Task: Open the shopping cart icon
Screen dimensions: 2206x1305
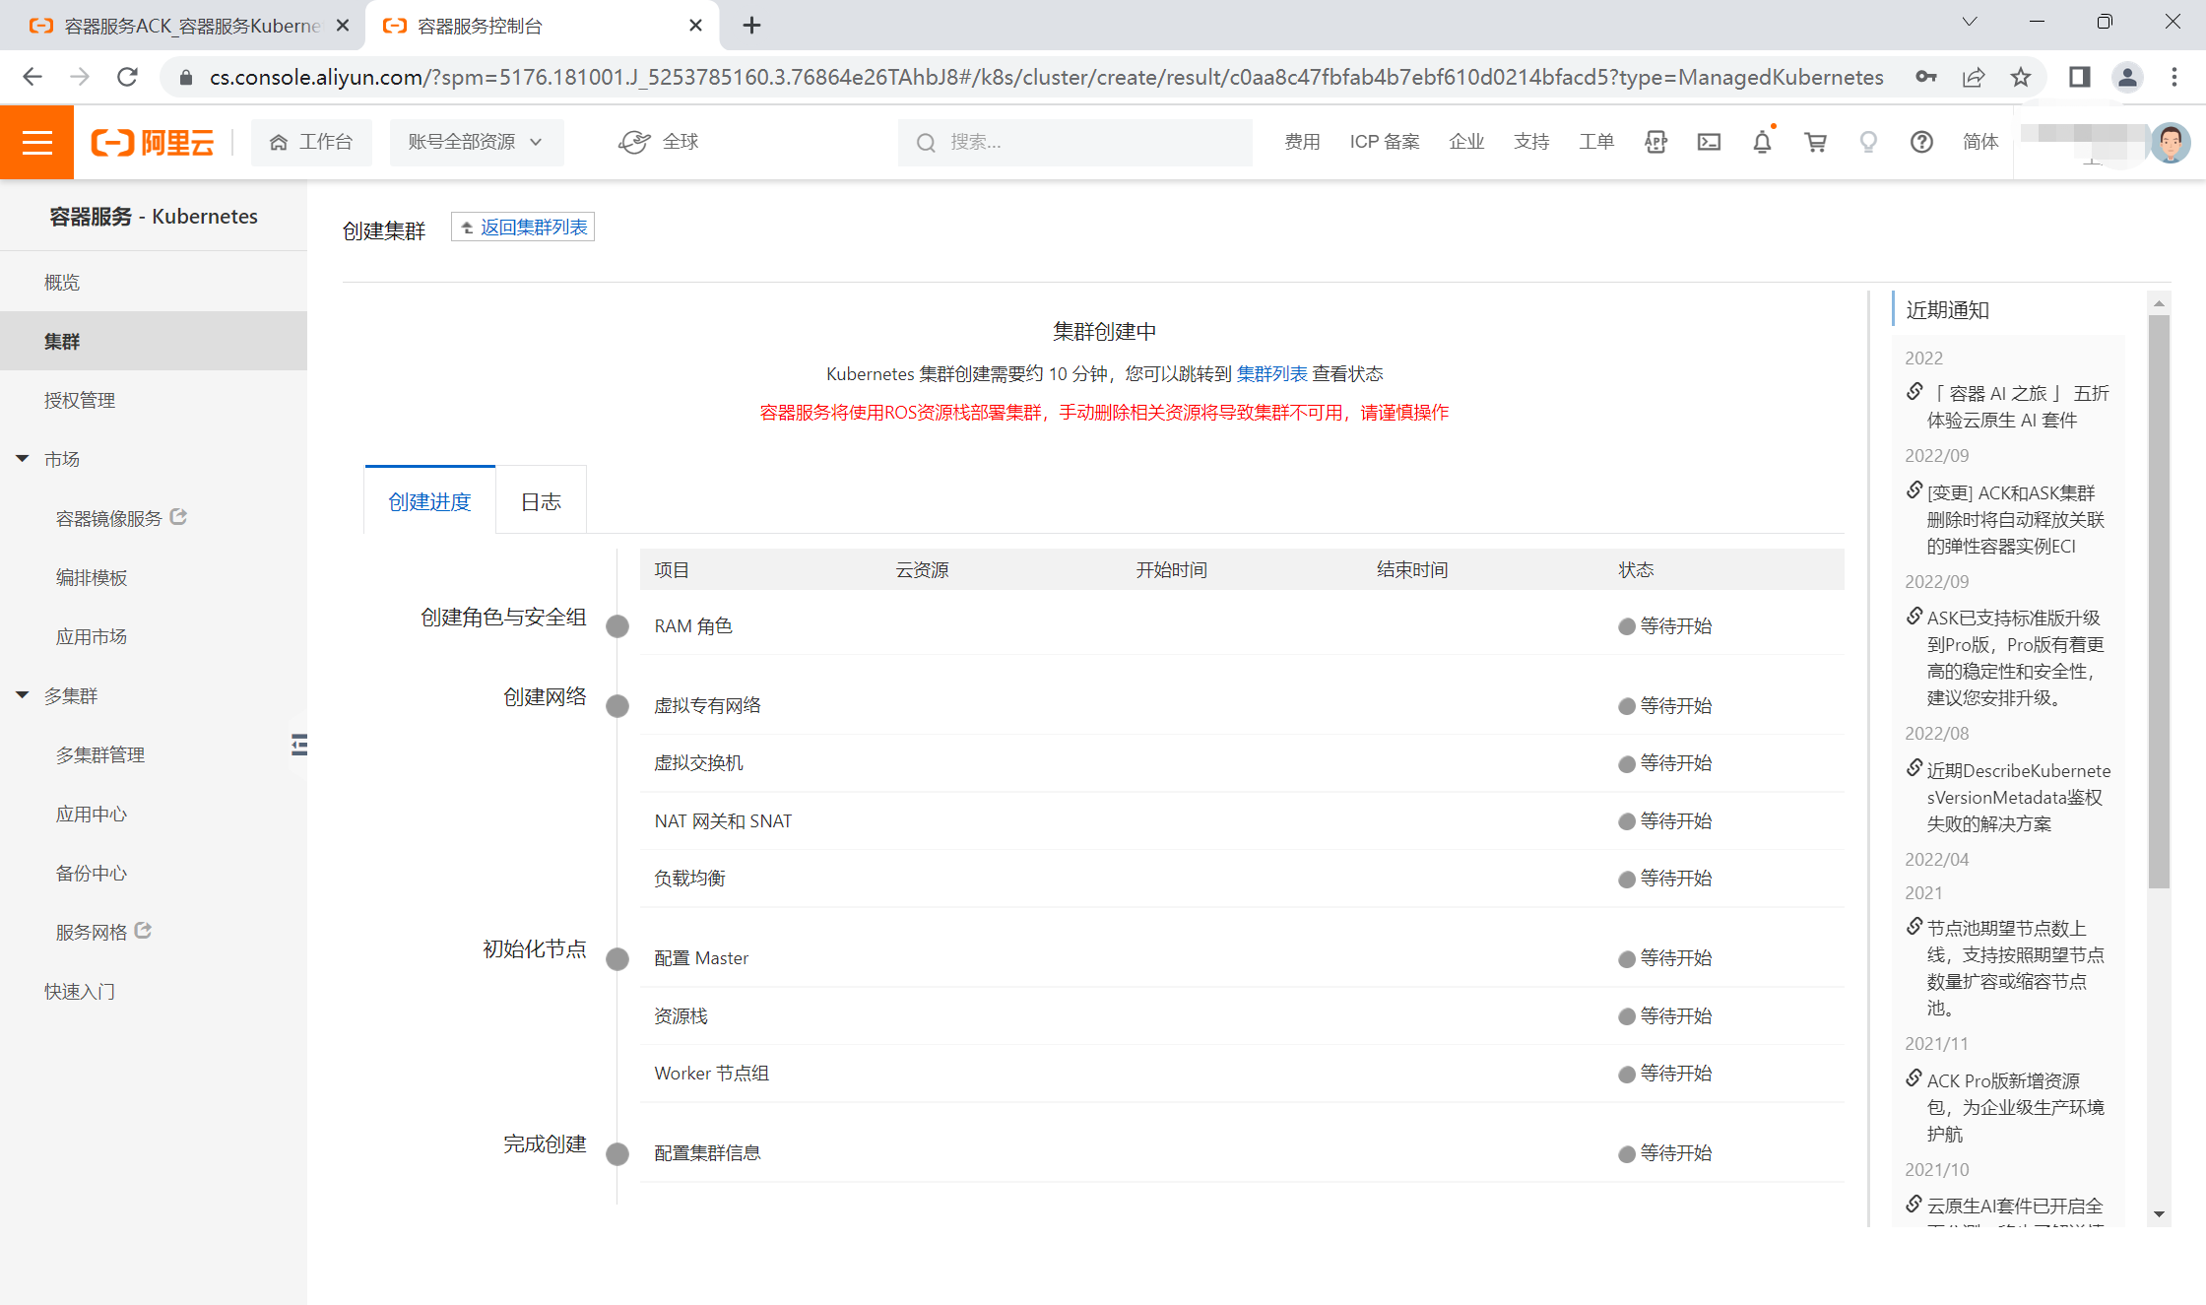Action: click(1815, 142)
